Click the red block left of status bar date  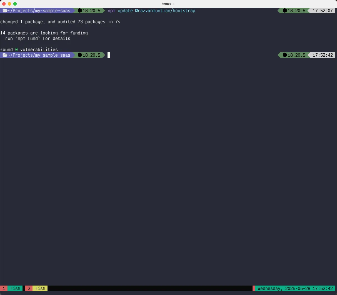(254, 288)
